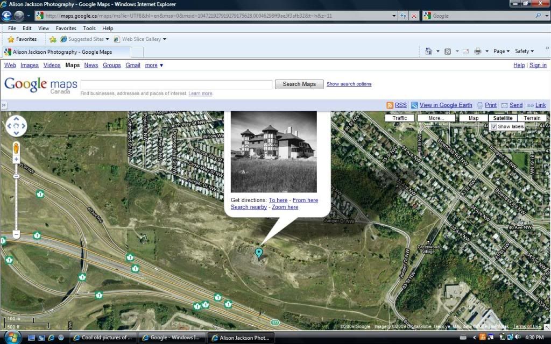
Task: Click the printer icon in command bar
Action: [478, 51]
